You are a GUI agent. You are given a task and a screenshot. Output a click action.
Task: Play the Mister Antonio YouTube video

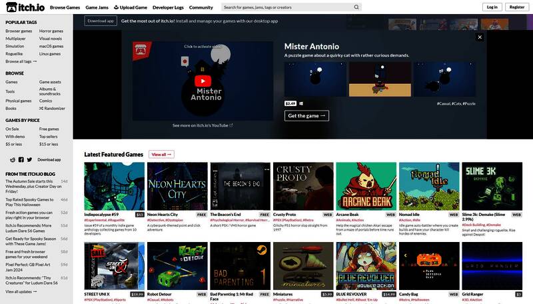[x=203, y=81]
